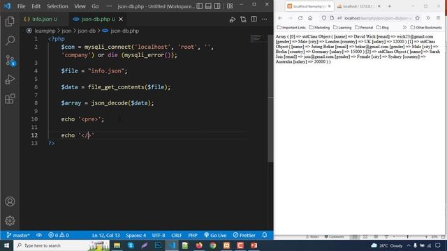Open the Personal bookmark folder
447x251 pixels.
364,27
